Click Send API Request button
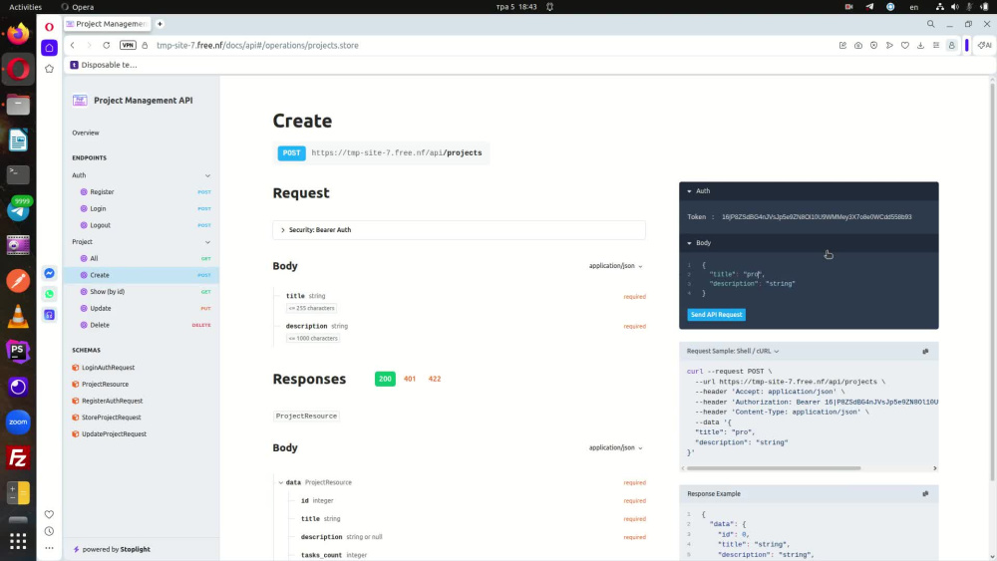Image resolution: width=997 pixels, height=561 pixels. [716, 315]
